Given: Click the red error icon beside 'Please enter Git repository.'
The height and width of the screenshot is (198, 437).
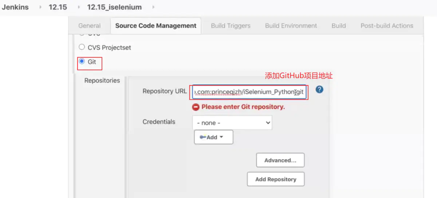Looking at the screenshot, I should [x=196, y=107].
